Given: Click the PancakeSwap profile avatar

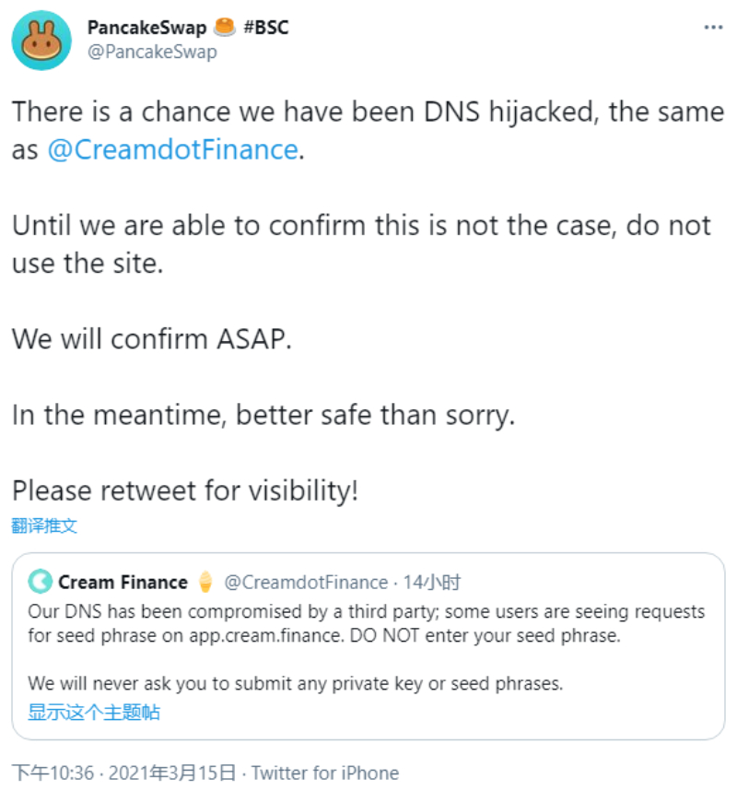Looking at the screenshot, I should (x=40, y=40).
